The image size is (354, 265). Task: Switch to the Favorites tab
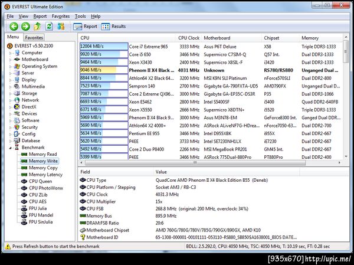(x=34, y=38)
